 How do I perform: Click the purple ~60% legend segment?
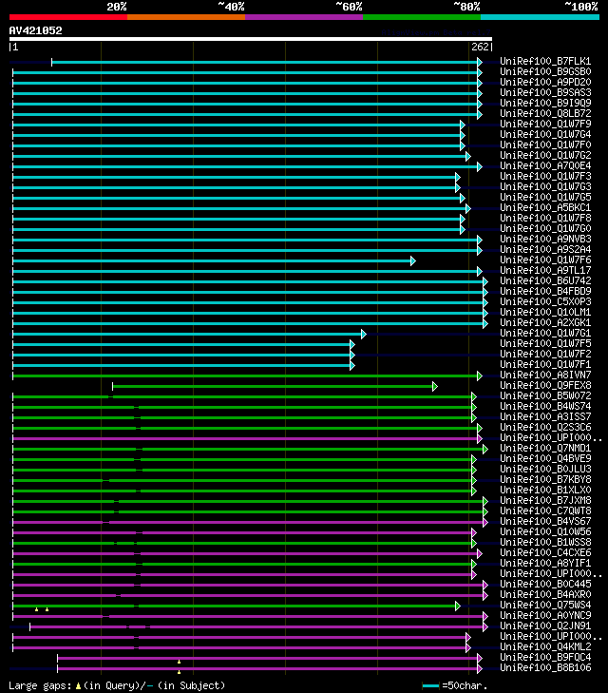(304, 17)
